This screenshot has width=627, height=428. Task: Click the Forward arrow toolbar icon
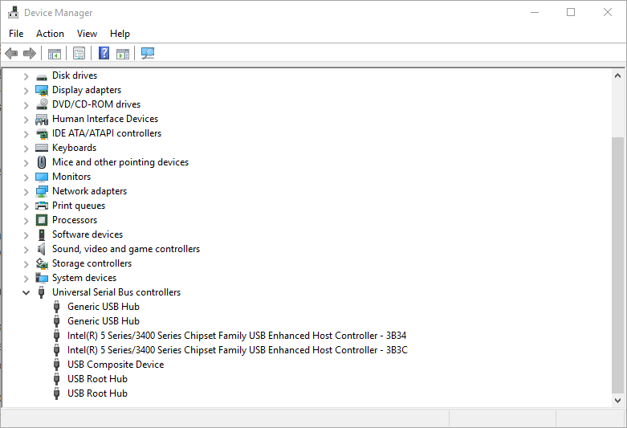[x=30, y=53]
